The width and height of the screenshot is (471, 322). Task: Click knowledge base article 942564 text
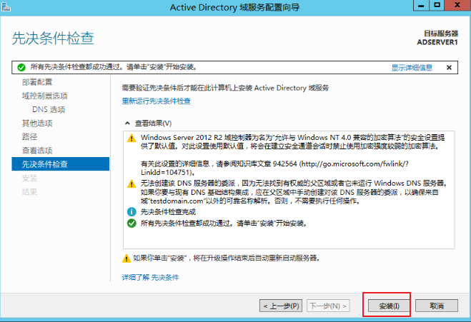point(274,168)
